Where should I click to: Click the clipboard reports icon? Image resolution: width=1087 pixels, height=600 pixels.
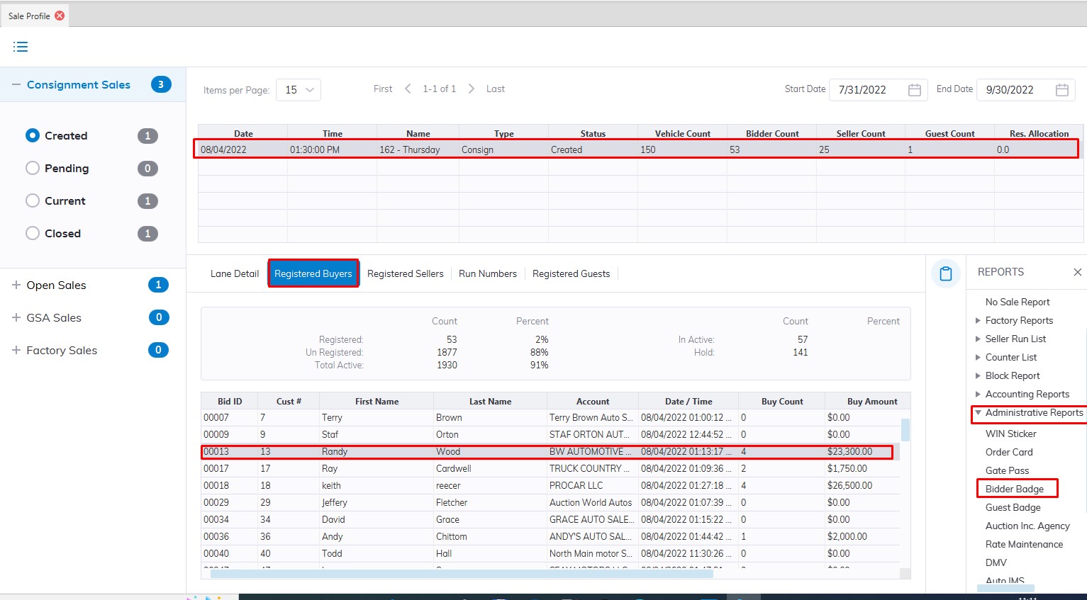945,273
